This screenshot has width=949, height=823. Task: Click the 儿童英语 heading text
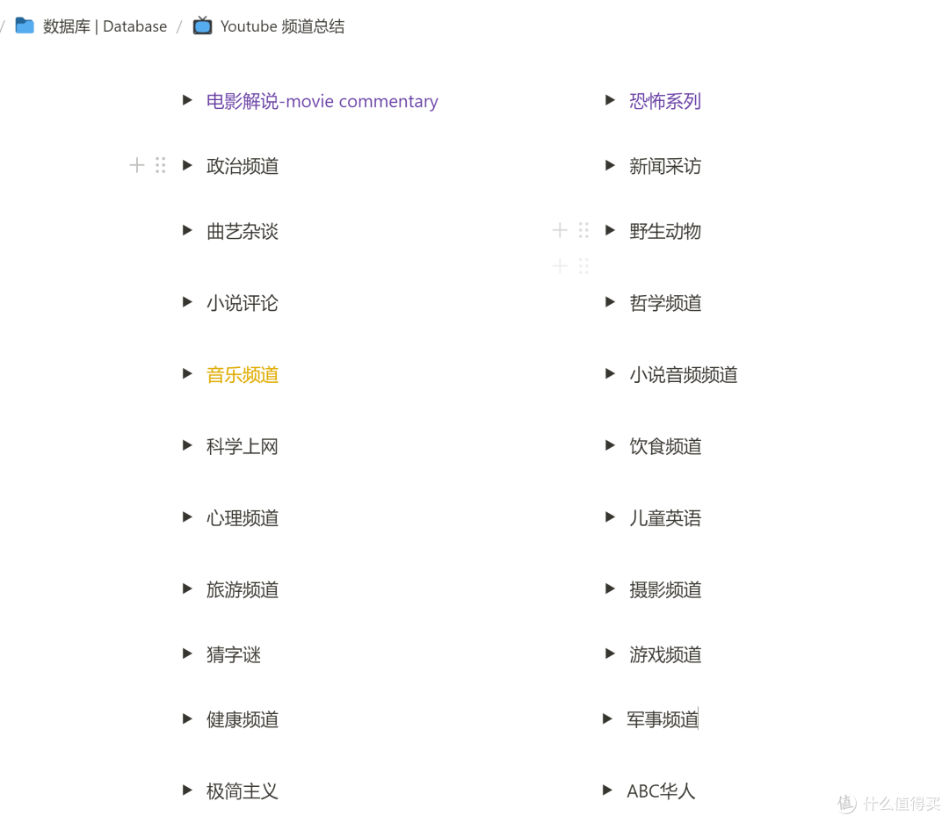[x=665, y=518]
